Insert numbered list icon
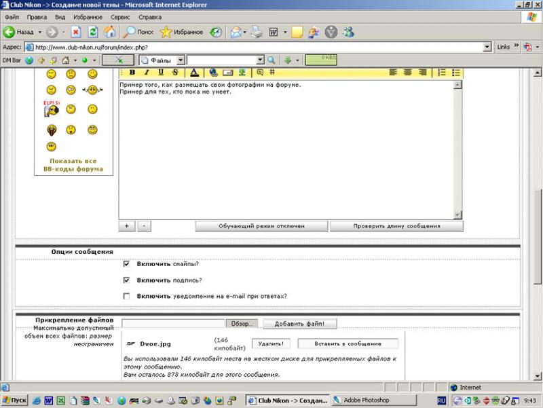The height and width of the screenshot is (408, 543). coord(442,72)
